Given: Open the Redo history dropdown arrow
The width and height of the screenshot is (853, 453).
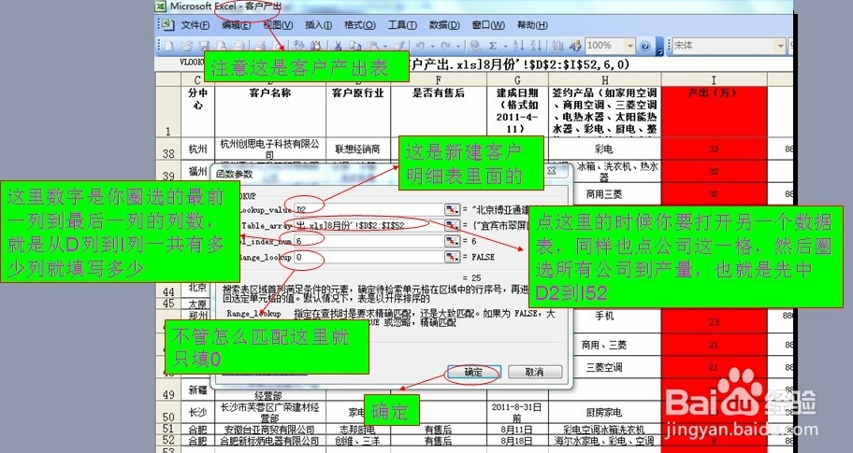Looking at the screenshot, I should pyautogui.click(x=458, y=47).
